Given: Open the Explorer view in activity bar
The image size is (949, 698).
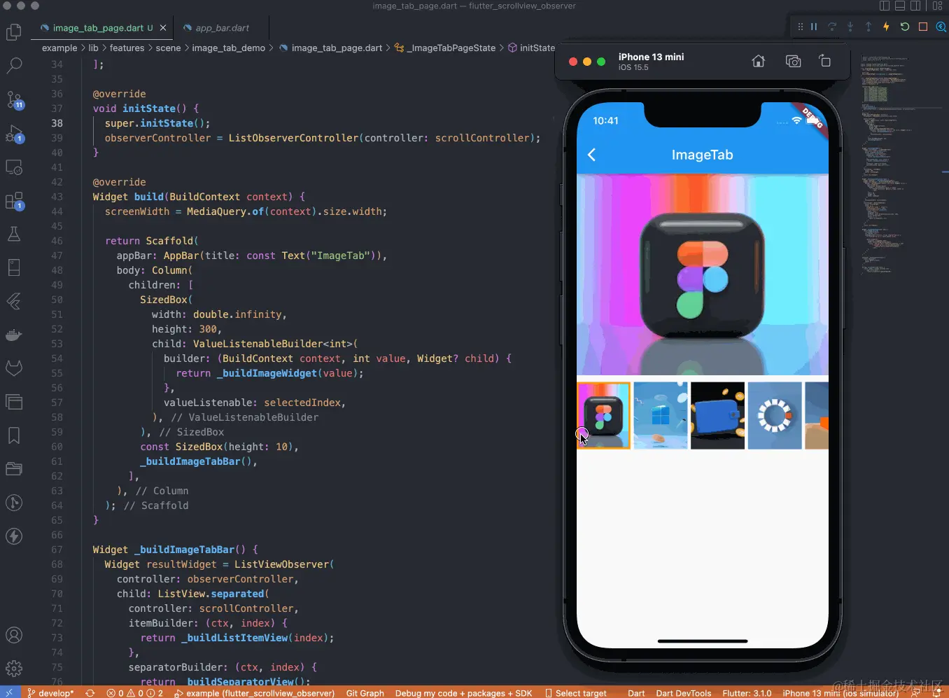Looking at the screenshot, I should point(14,32).
